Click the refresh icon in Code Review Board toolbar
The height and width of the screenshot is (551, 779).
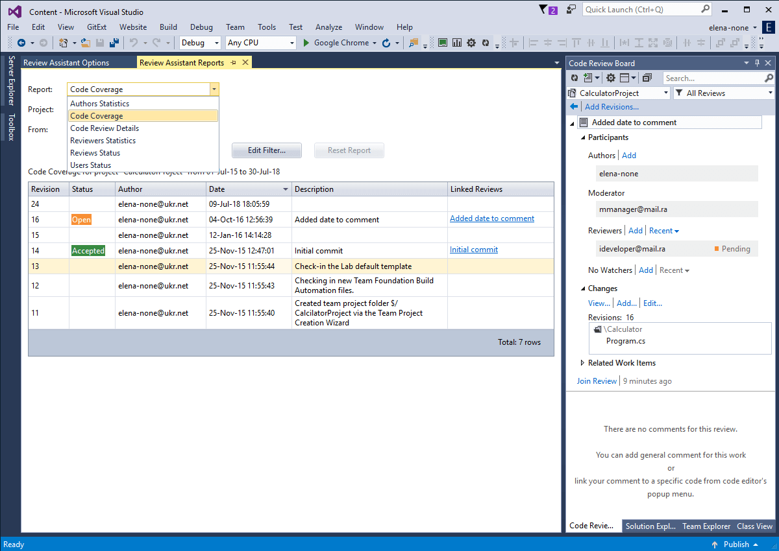[575, 78]
